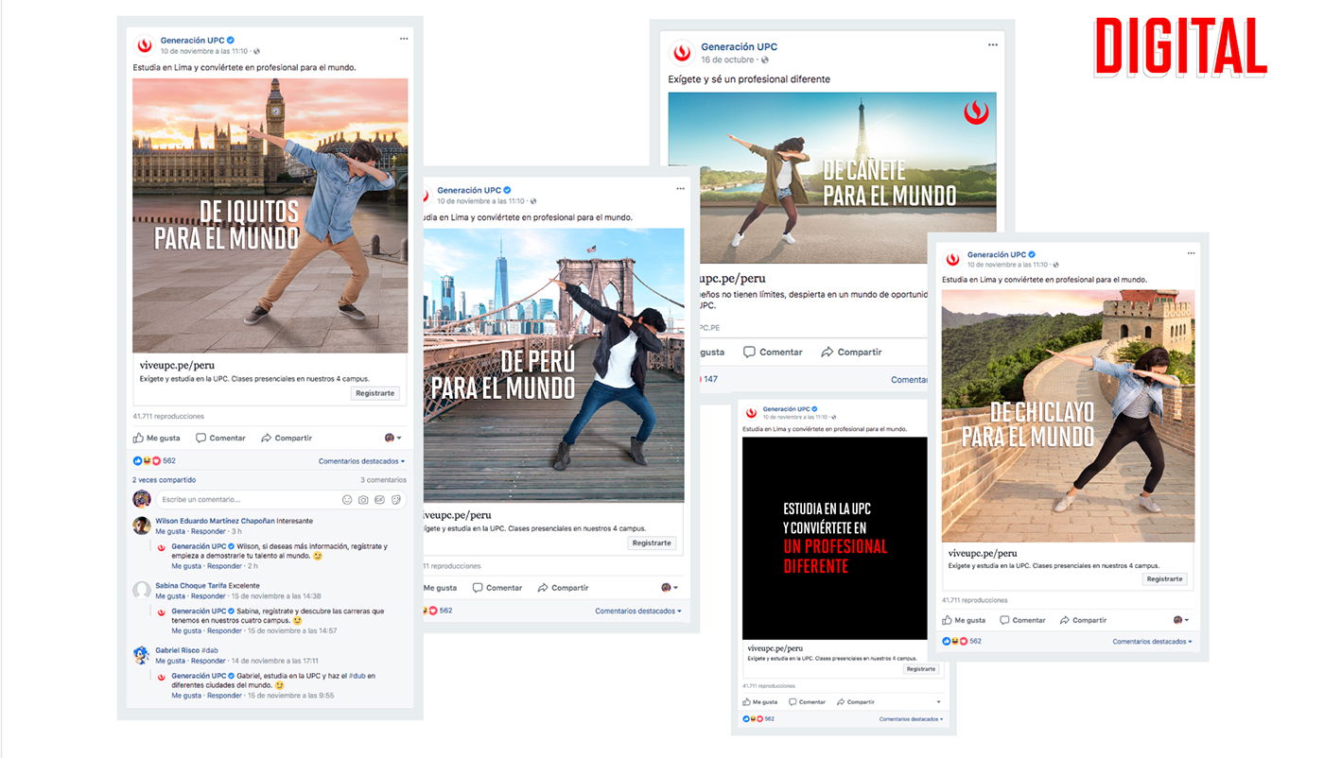Click the camera icon to attach a photo
This screenshot has height=758, width=1324.
[x=362, y=499]
